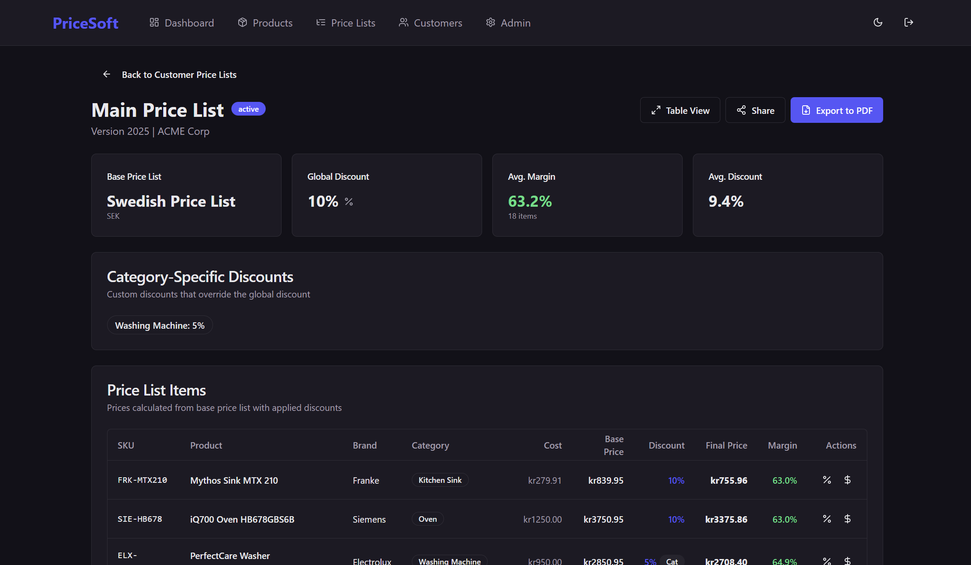The image size is (971, 565).
Task: Open the Products nav item
Action: click(x=265, y=23)
